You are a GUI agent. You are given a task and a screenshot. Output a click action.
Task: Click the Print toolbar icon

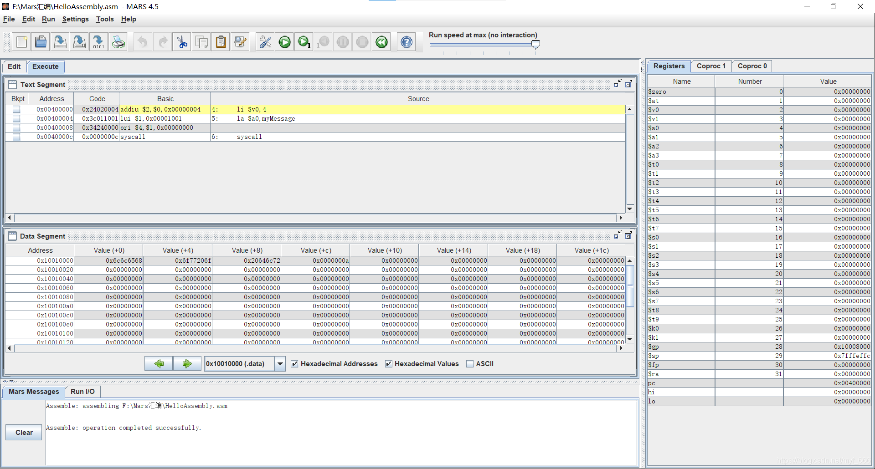coord(118,42)
